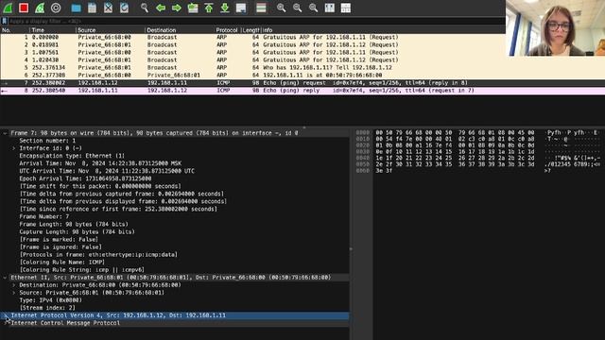
Task: Sort packets by the Time column
Action: pyautogui.click(x=53, y=29)
